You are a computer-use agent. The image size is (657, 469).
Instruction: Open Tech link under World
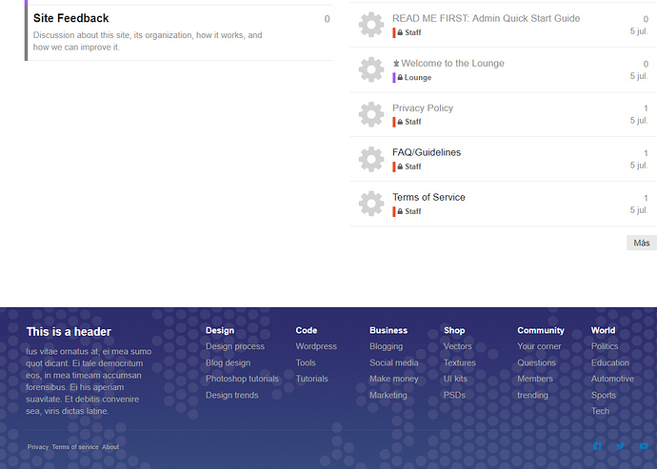[x=600, y=411]
